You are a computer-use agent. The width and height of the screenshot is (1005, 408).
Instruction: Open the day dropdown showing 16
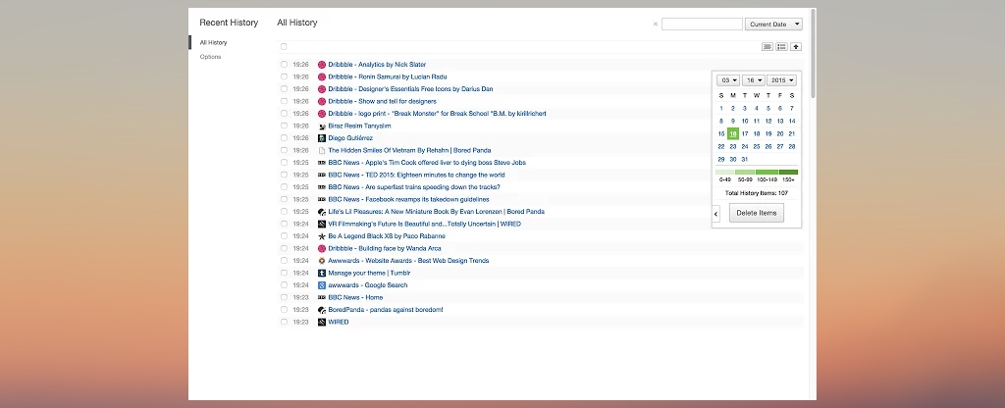(753, 80)
